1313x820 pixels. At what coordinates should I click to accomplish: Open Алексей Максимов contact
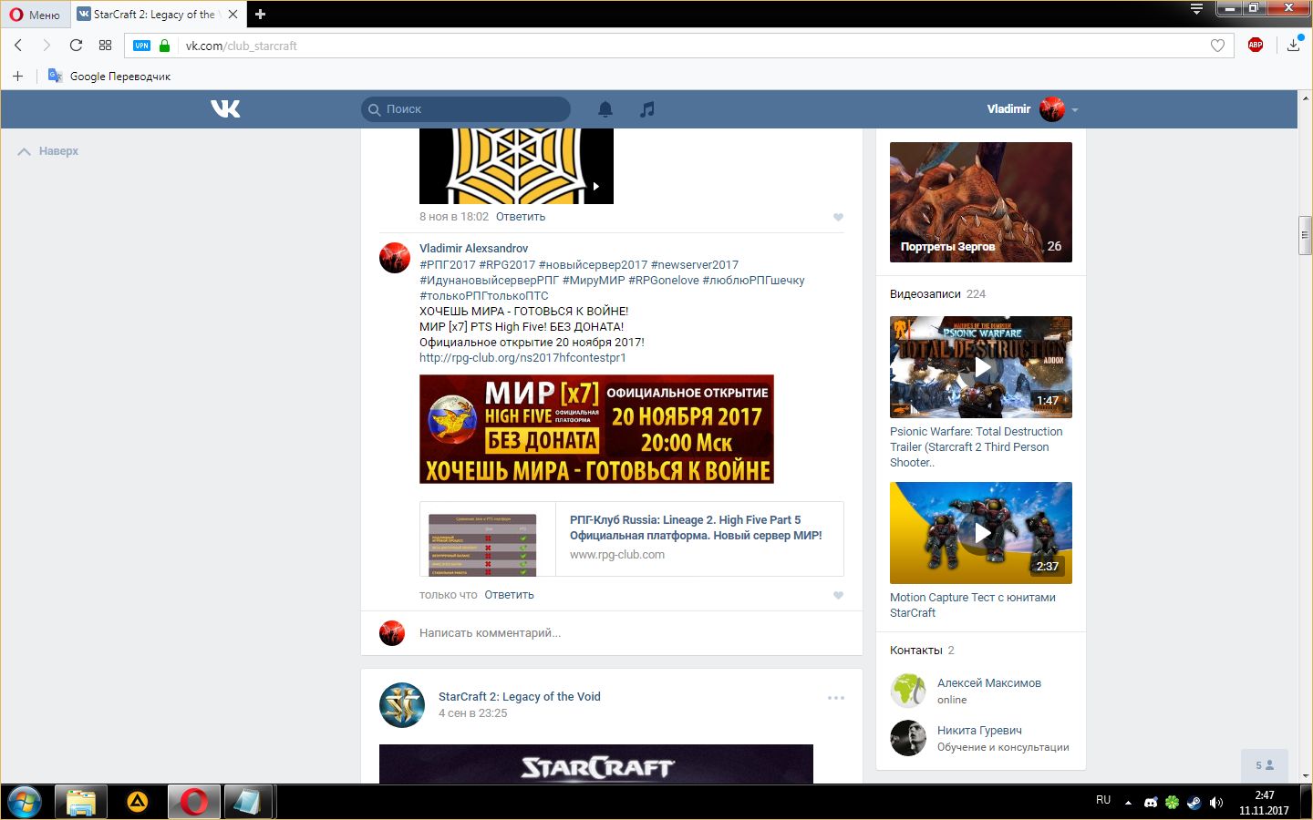click(x=988, y=682)
